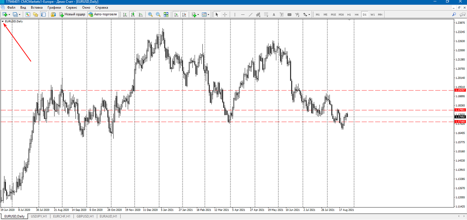Toggle Авто-торговля button
This screenshot has height=220, width=467.
click(x=103, y=14)
